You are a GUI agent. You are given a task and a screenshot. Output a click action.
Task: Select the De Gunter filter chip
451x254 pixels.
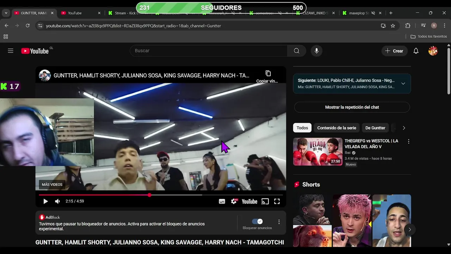(375, 128)
